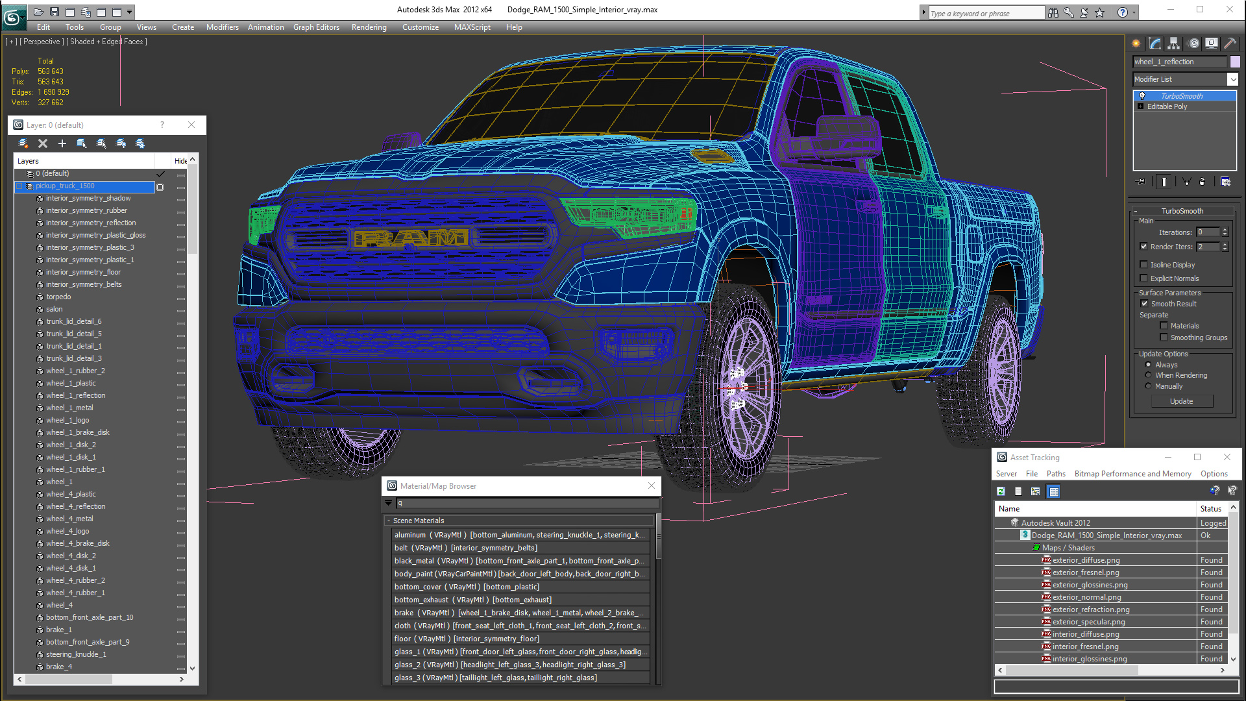Toggle Smooth Result checkbox

click(1145, 304)
